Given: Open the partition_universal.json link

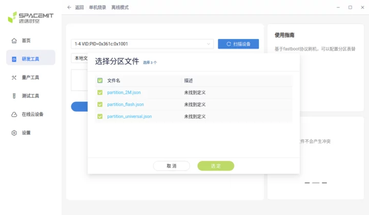Looking at the screenshot, I should (130, 116).
